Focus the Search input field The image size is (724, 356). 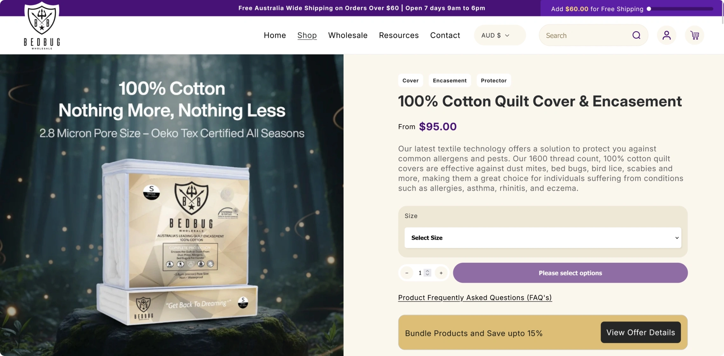point(586,36)
